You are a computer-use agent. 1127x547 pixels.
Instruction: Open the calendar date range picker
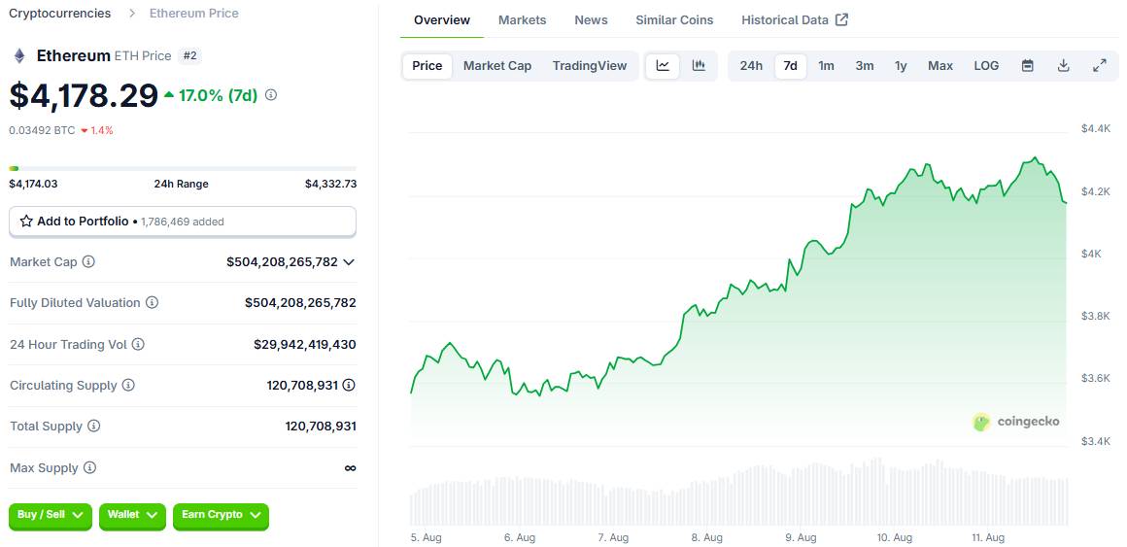[x=1028, y=66]
